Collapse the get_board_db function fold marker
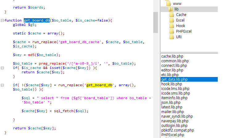Screen dimensions: 231x138 2,20
